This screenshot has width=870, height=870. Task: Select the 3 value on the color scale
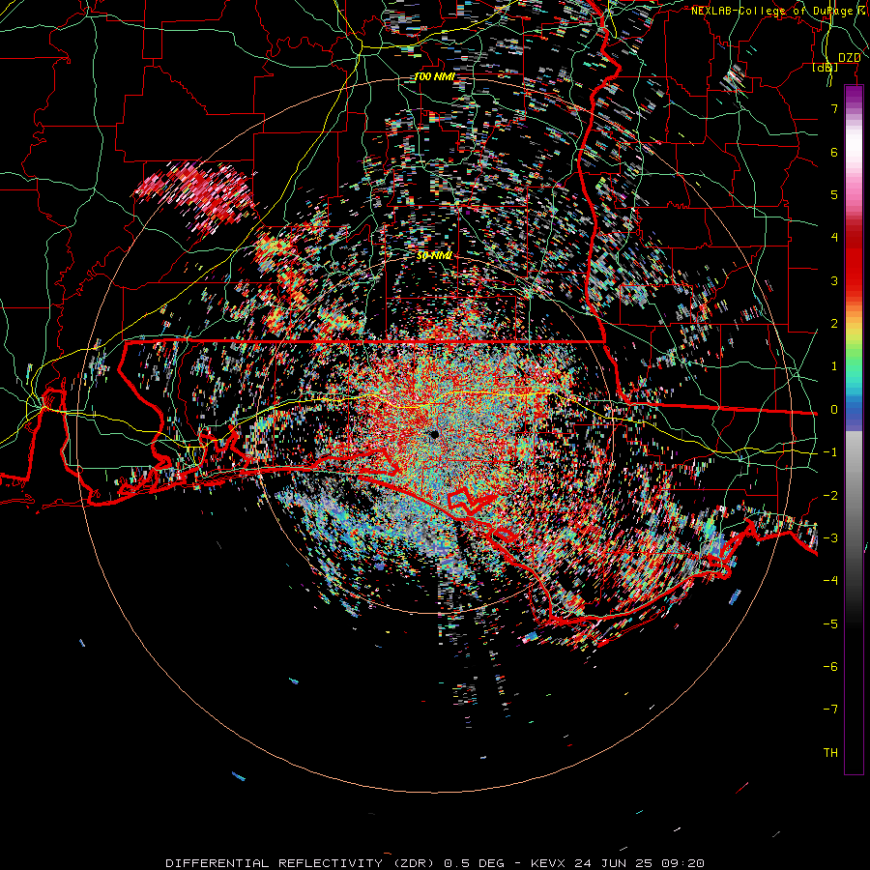tap(834, 280)
